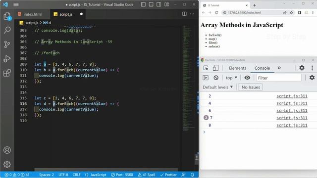Open DevTools customize three-dot menu

click(312, 68)
